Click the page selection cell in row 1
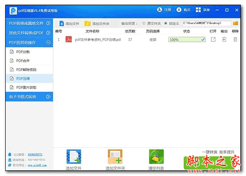 click(x=153, y=39)
